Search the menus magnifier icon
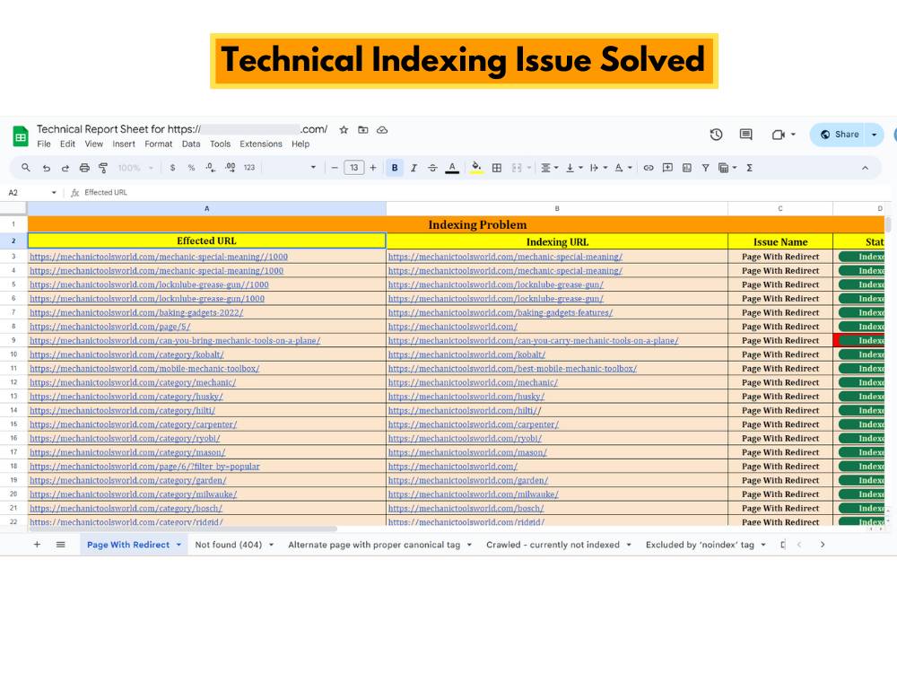The width and height of the screenshot is (897, 673). [26, 168]
